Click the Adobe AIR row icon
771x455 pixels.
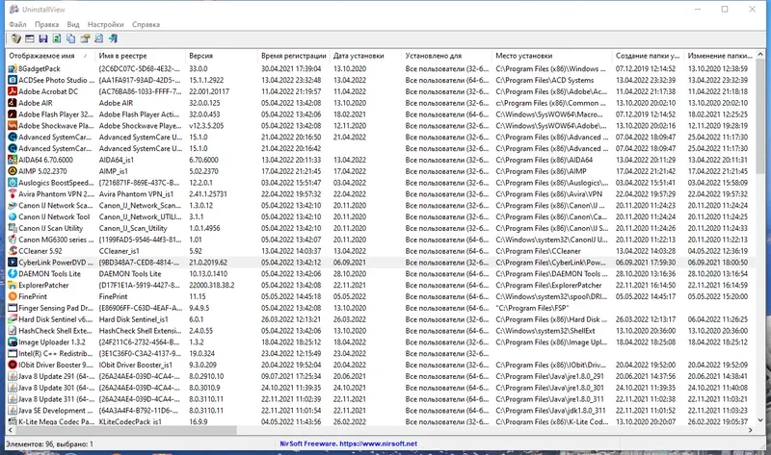[13, 103]
